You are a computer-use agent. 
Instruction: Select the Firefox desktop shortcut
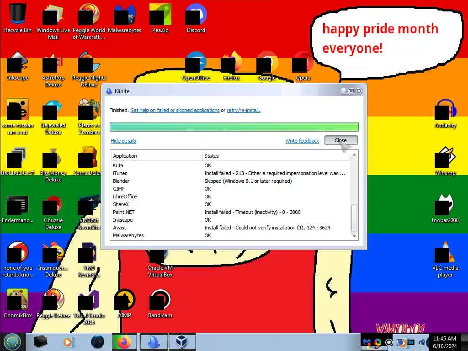[x=232, y=66]
